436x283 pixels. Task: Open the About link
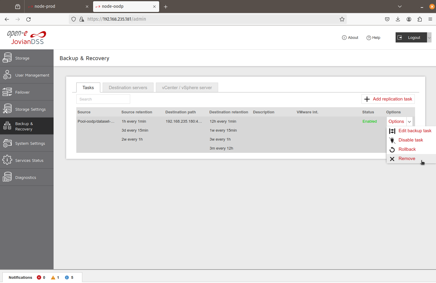(x=350, y=37)
